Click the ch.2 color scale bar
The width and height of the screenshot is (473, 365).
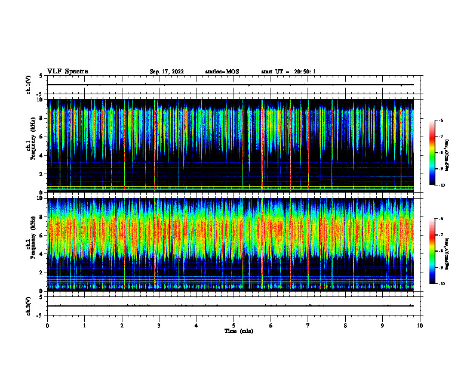point(432,251)
